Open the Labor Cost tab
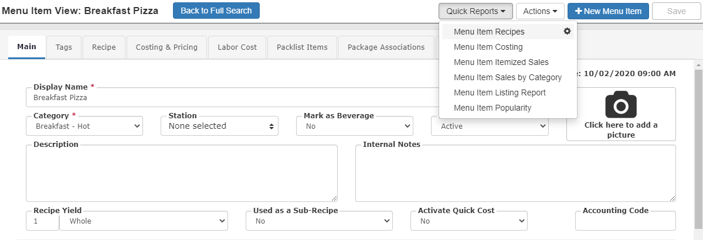 click(237, 47)
